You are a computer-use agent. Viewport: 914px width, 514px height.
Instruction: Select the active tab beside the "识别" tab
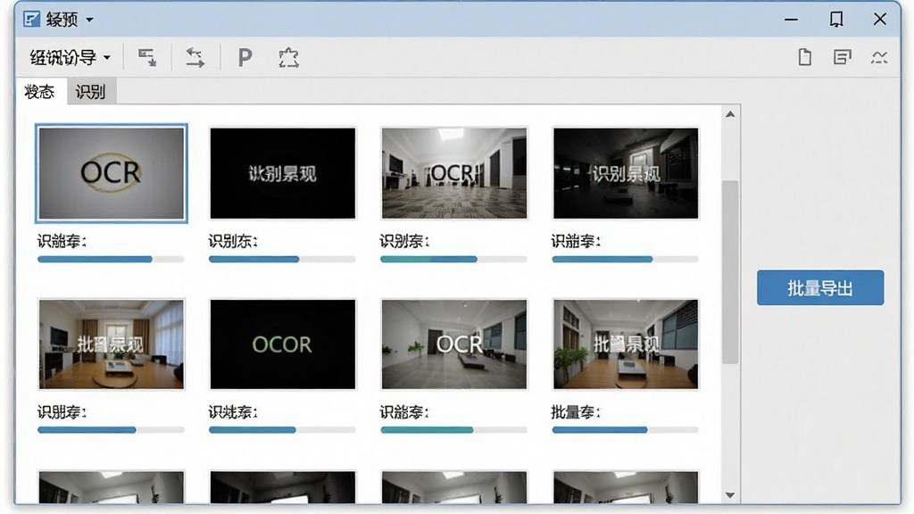[x=39, y=92]
